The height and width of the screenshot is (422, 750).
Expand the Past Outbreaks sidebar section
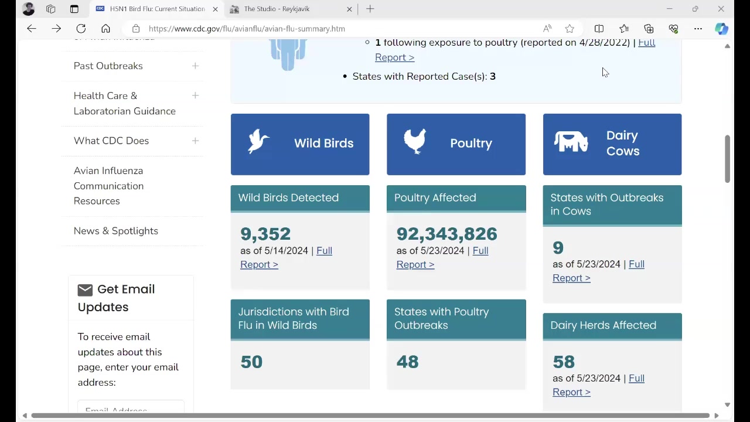click(x=195, y=66)
